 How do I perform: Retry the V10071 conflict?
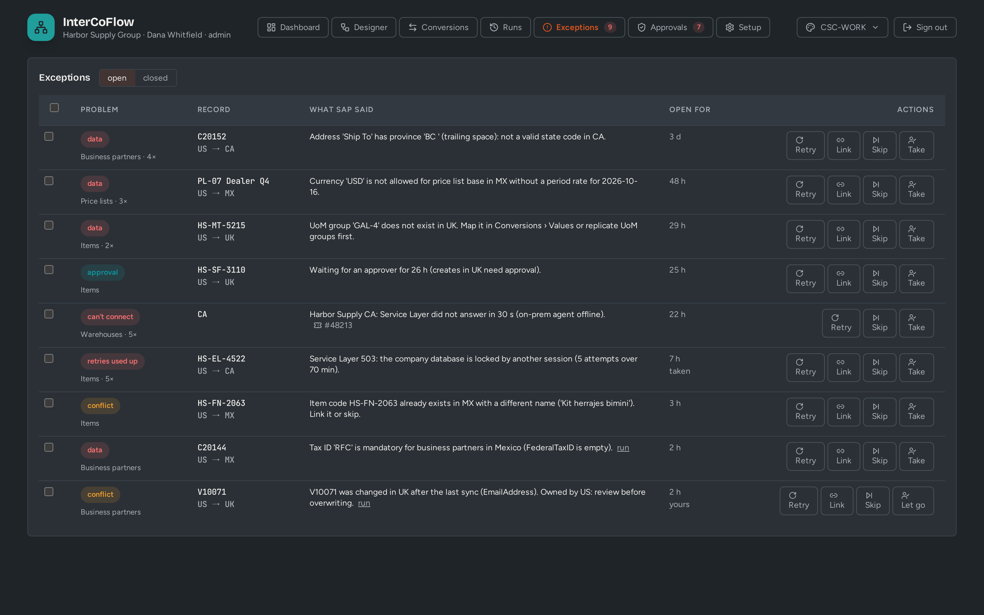[798, 500]
